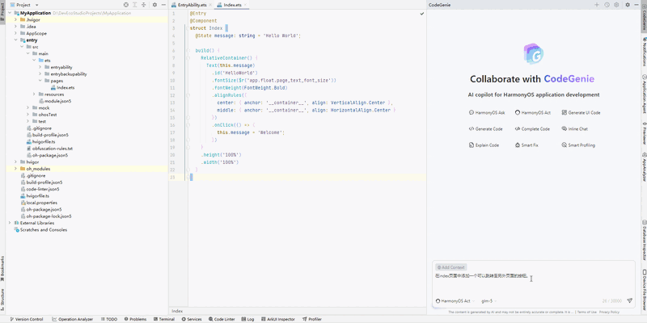
Task: Choose the Generate UI Code action
Action: tap(582, 113)
